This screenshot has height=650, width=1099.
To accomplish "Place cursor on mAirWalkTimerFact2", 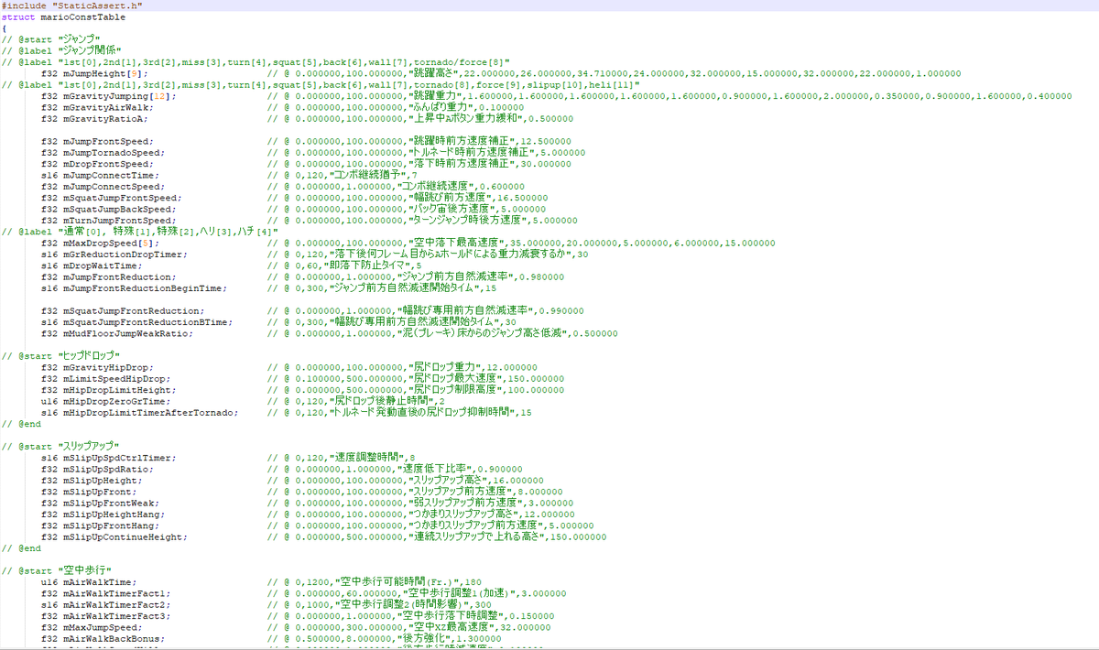I will click(114, 604).
